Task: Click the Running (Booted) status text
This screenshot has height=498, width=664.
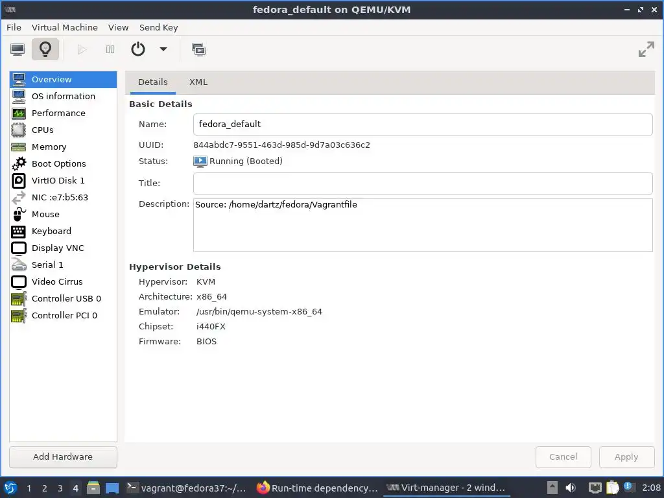Action: pos(246,161)
